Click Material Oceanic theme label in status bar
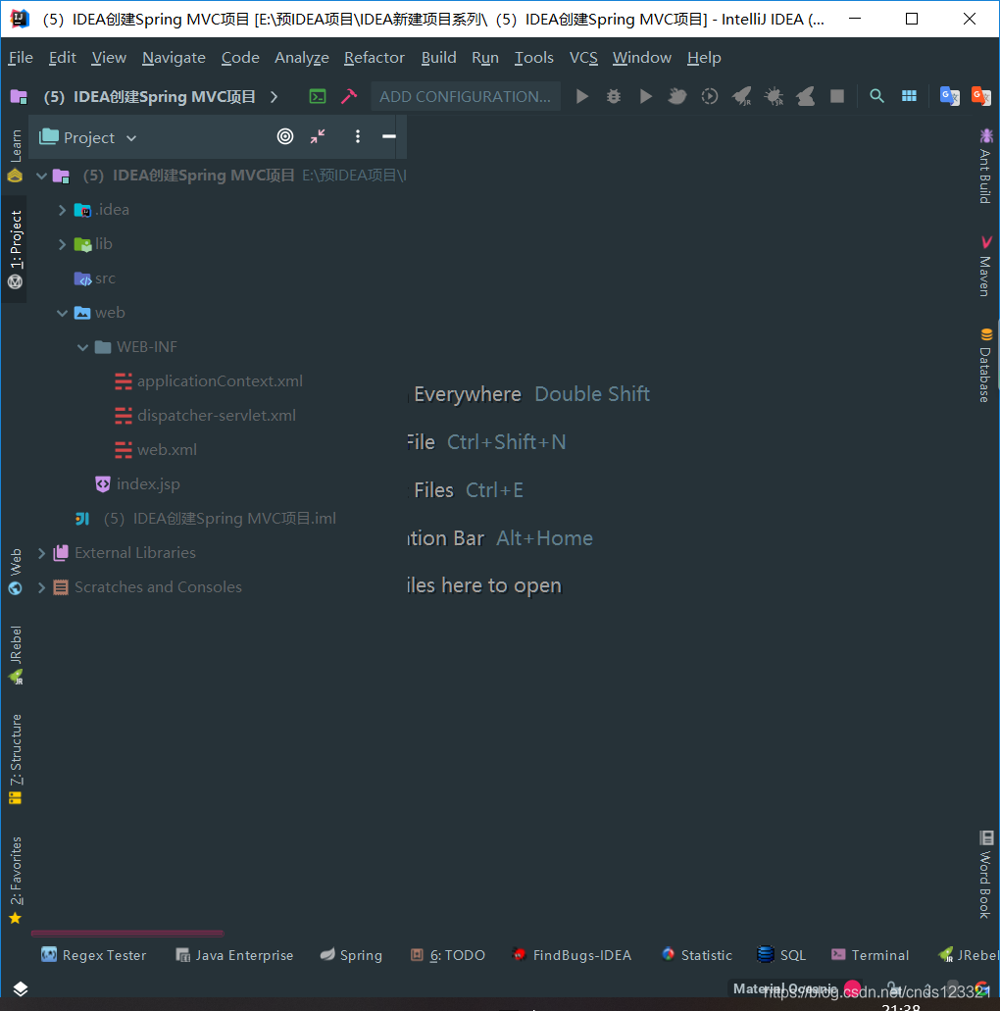 tap(784, 988)
